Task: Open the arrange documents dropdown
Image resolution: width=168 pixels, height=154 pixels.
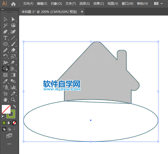Action: click(158, 4)
